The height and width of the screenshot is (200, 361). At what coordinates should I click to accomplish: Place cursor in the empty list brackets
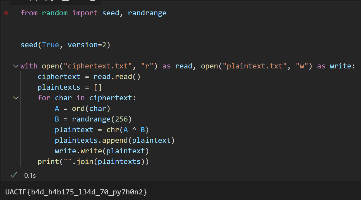[x=98, y=87]
